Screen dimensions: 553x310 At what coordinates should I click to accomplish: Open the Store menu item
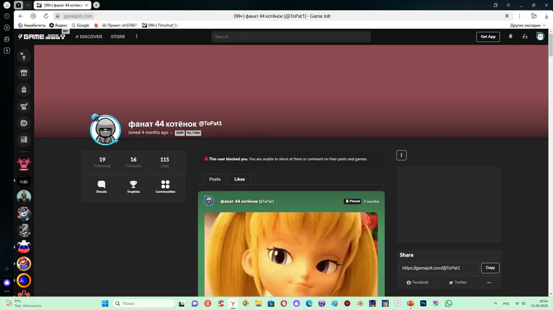[x=118, y=37]
